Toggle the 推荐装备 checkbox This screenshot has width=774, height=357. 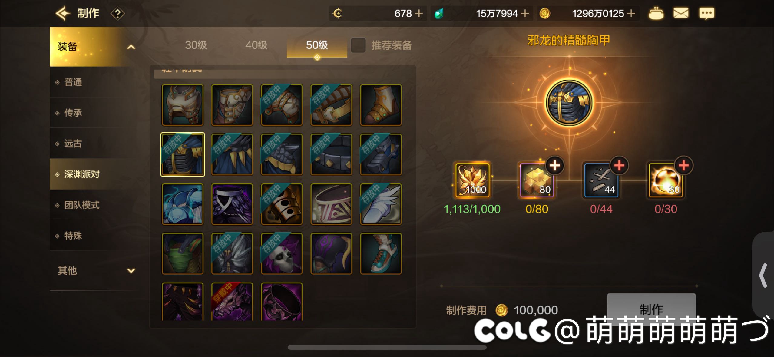tap(358, 45)
